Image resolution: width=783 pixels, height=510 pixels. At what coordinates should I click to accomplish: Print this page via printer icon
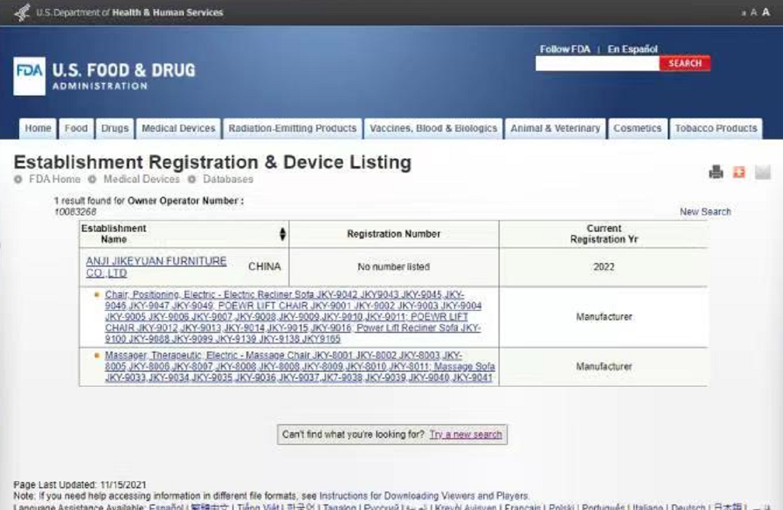[x=716, y=172]
